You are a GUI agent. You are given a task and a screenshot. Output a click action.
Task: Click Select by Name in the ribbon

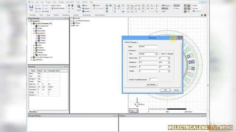point(58,8)
